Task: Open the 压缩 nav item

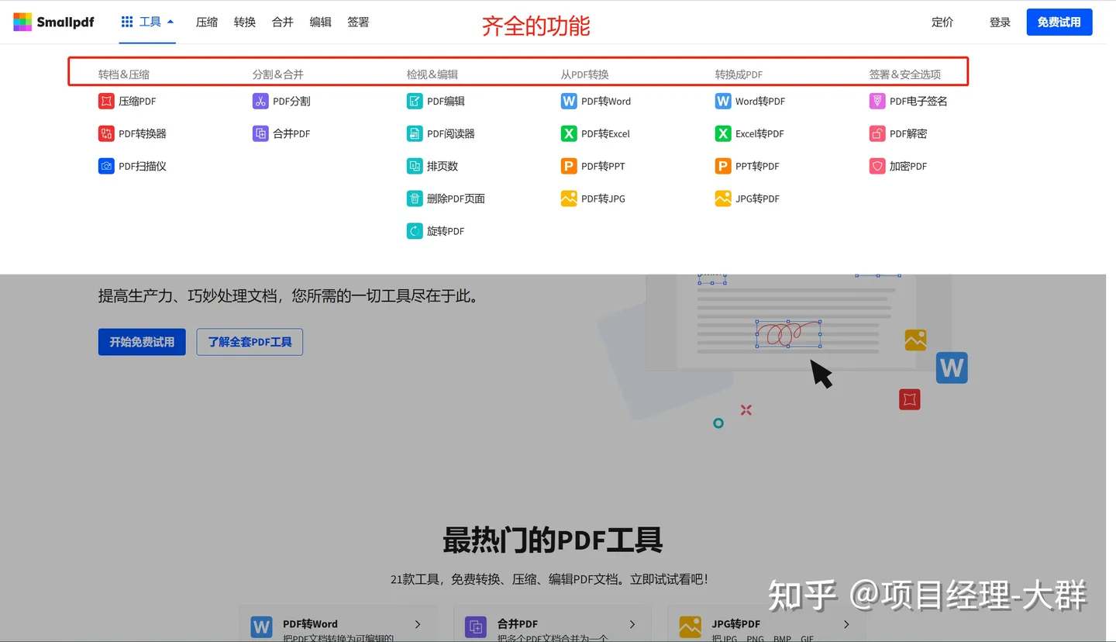Action: [x=207, y=22]
